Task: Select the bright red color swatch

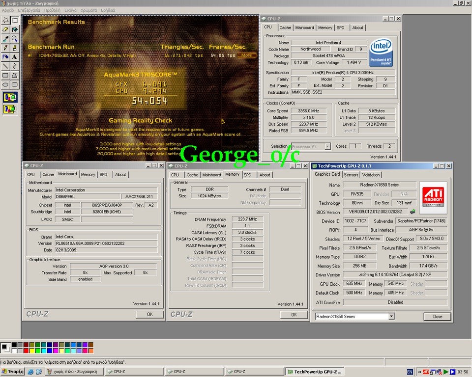Action: pos(26,350)
